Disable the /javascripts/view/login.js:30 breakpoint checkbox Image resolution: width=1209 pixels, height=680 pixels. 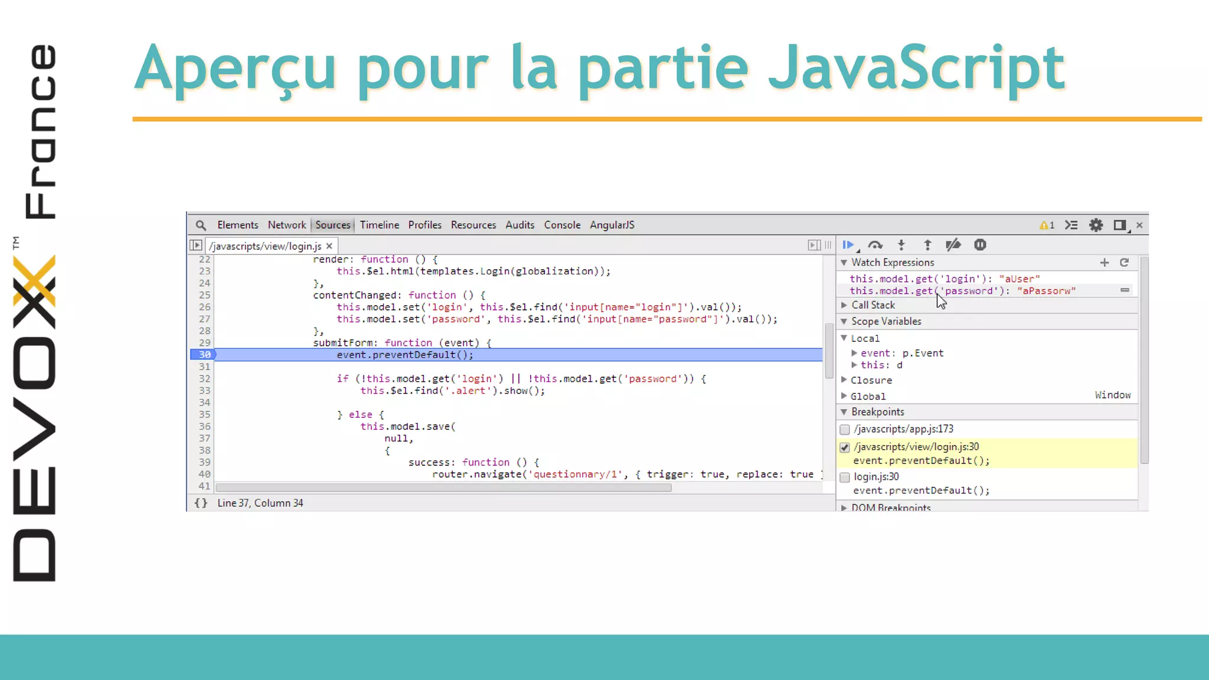845,447
